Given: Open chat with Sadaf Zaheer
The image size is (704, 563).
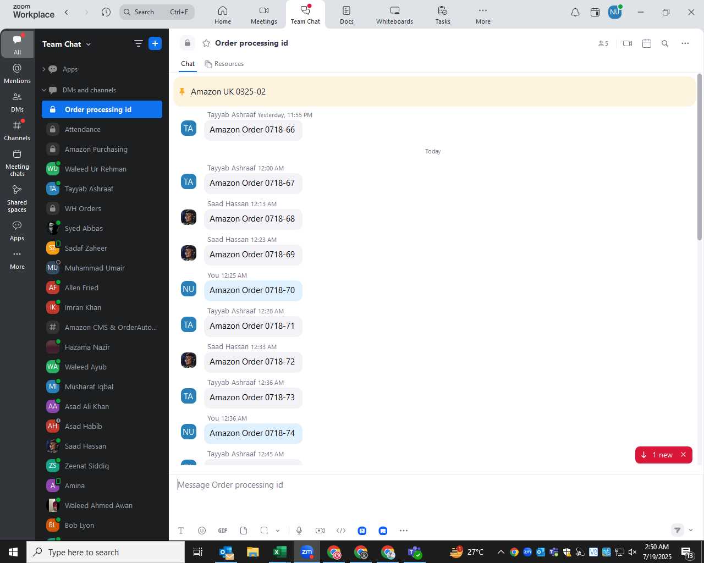Looking at the screenshot, I should pos(102,249).
